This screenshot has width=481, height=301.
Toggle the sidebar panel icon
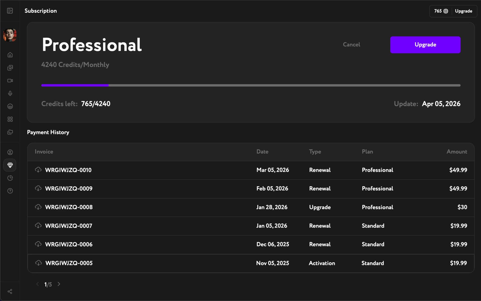[x=10, y=11]
